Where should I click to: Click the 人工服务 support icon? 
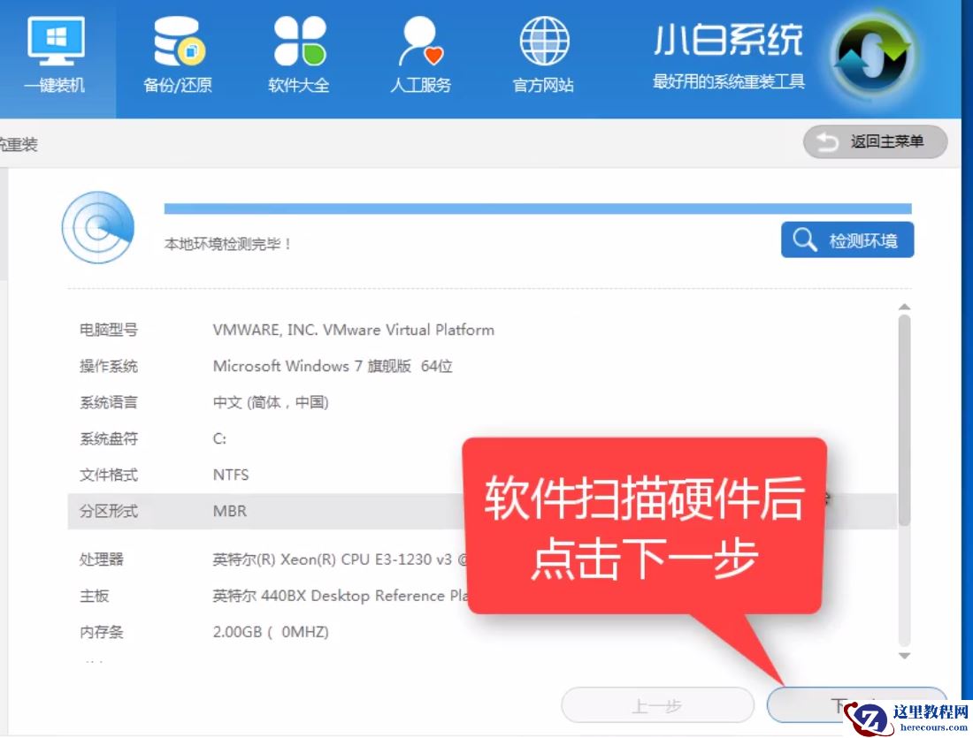421,53
